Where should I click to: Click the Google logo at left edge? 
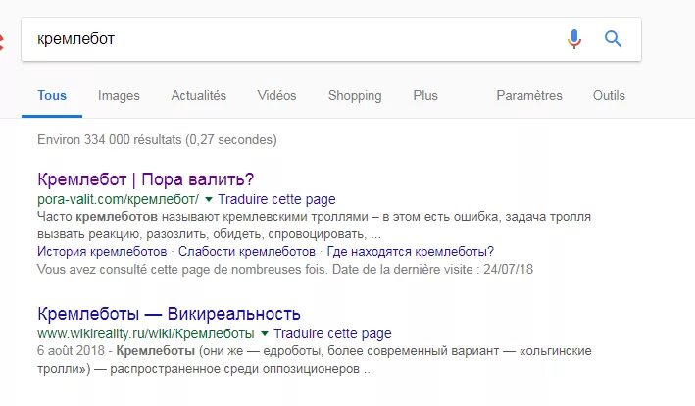click(x=3, y=41)
